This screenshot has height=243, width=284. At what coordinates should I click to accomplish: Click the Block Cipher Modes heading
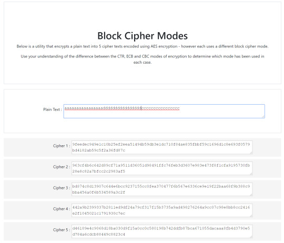pos(143,36)
